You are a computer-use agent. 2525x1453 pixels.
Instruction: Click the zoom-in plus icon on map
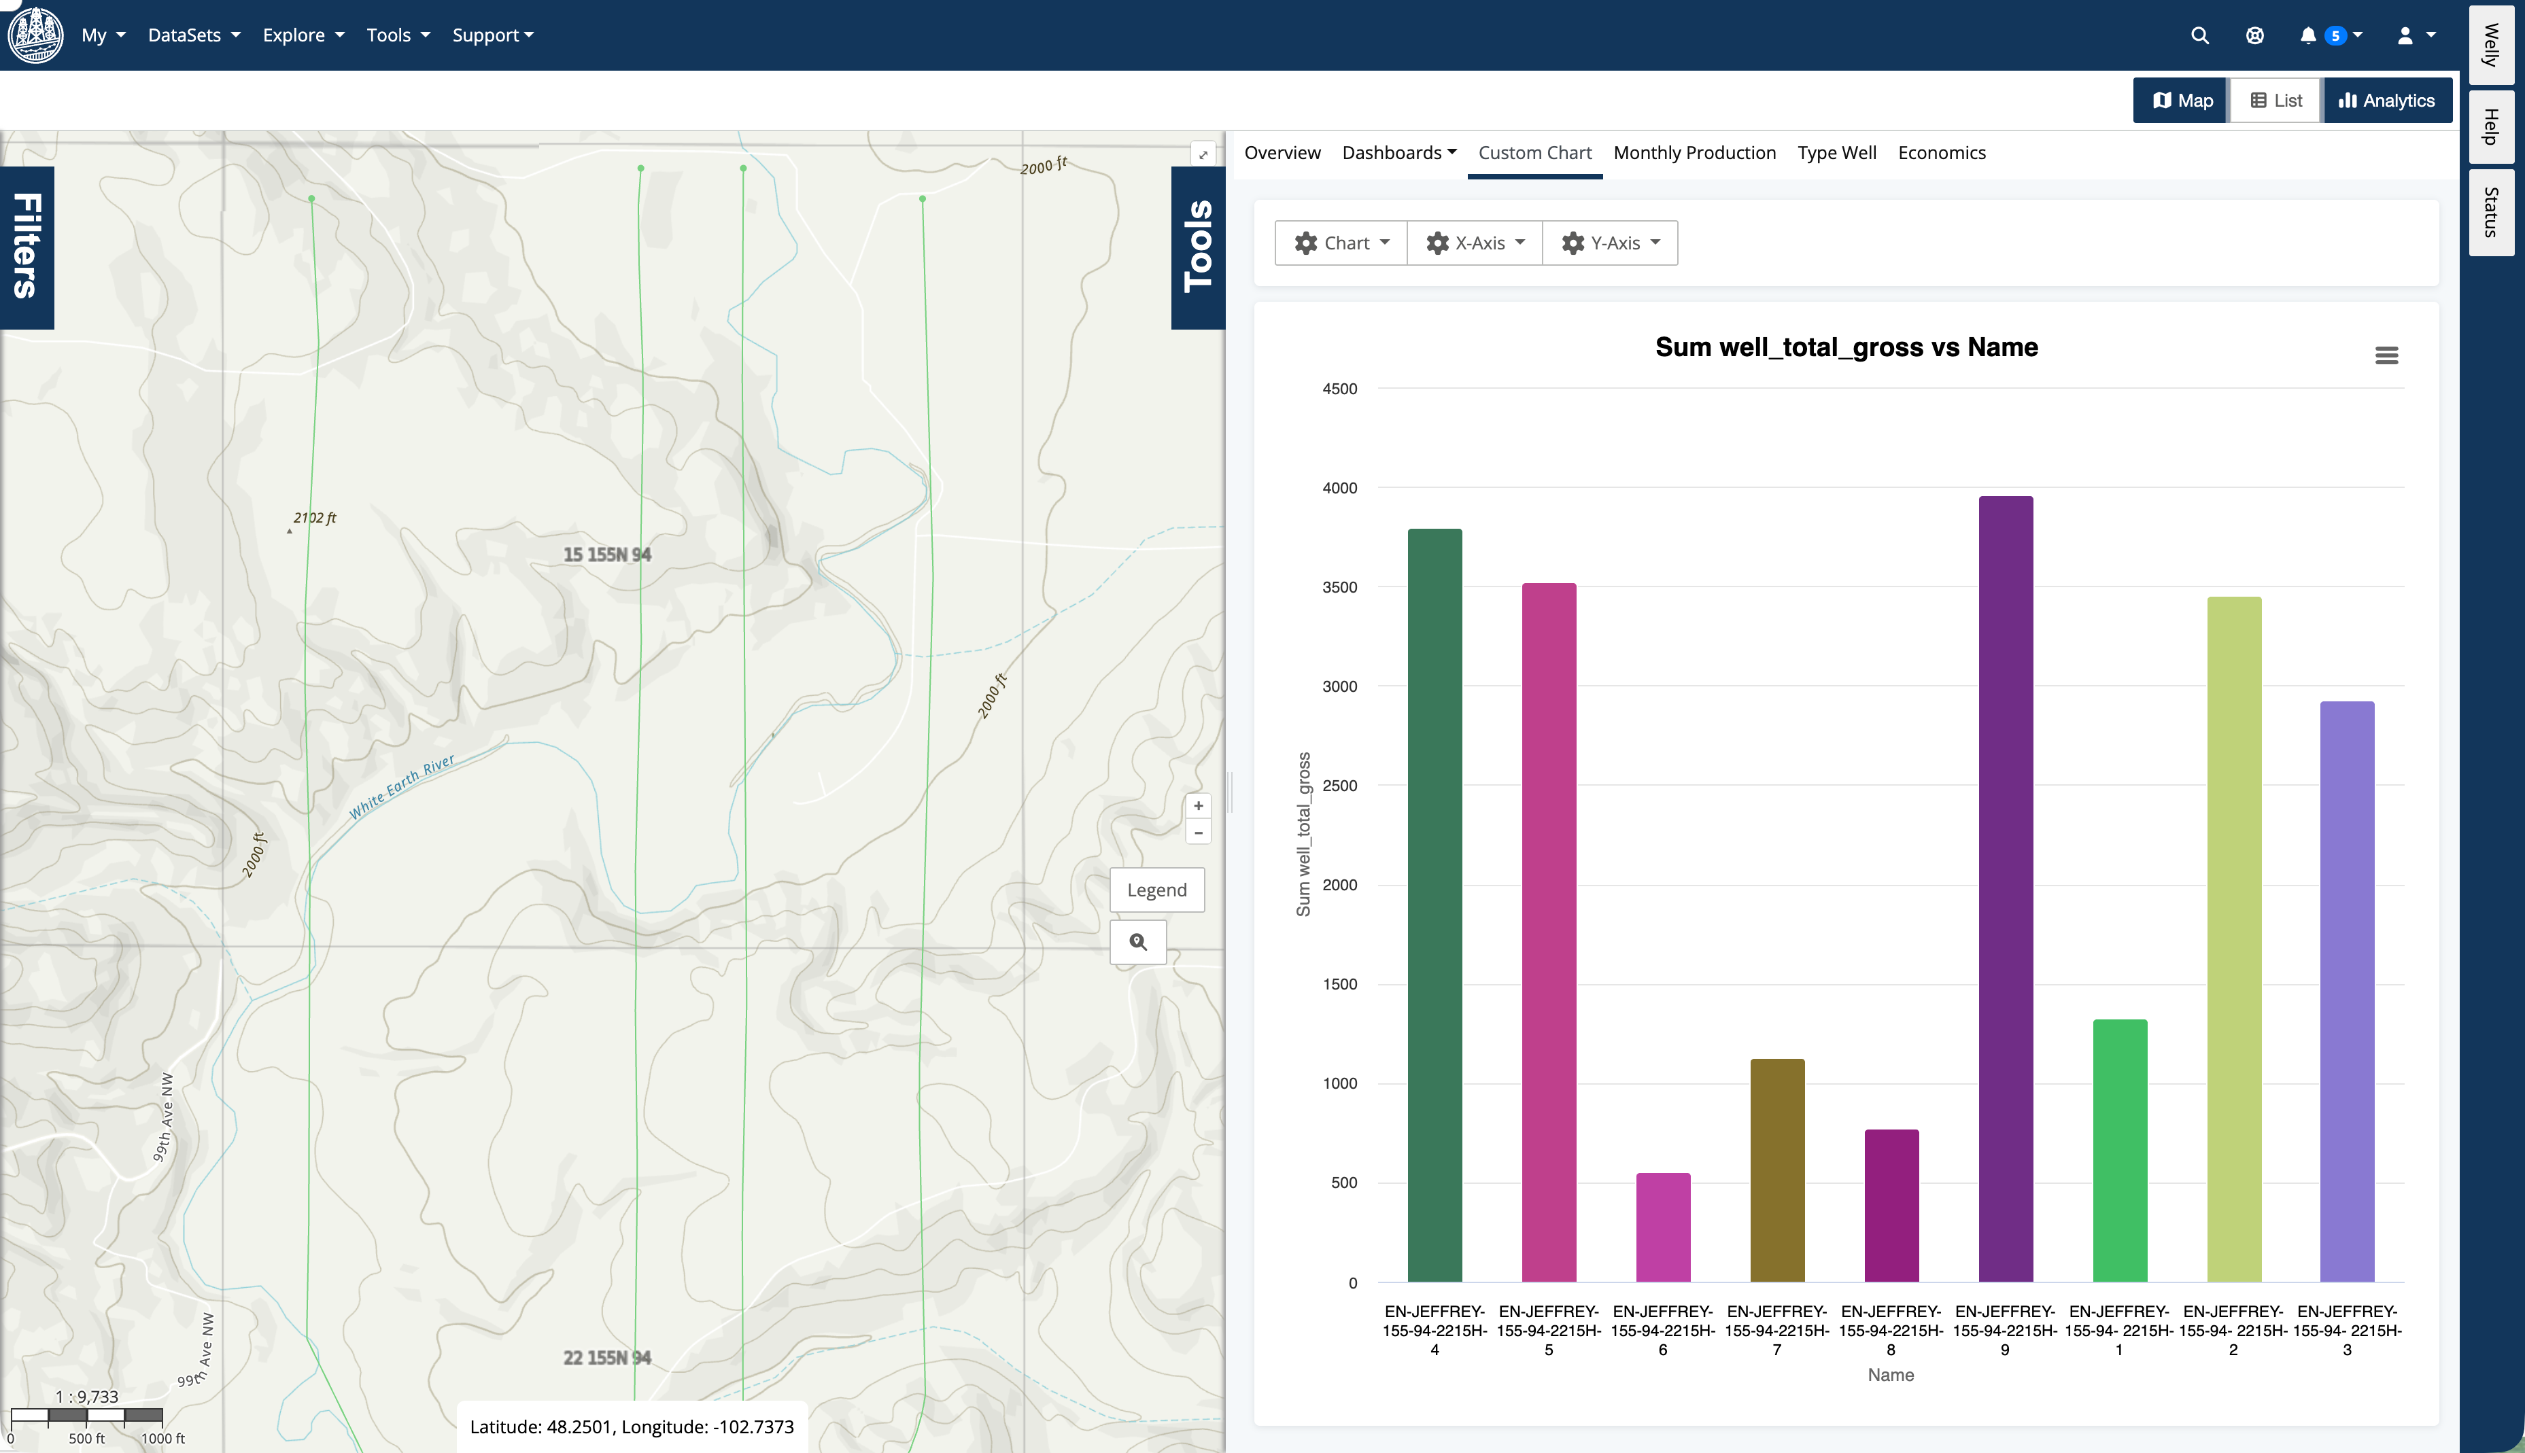point(1198,805)
